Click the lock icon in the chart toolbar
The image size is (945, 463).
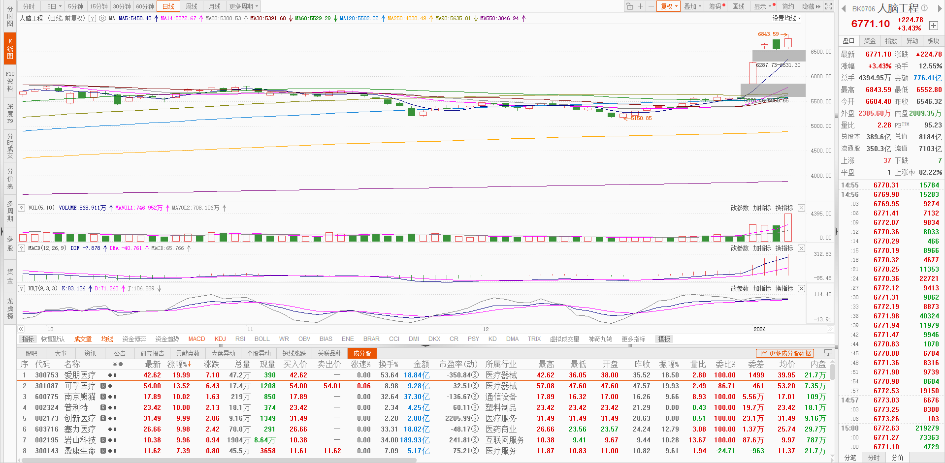(629, 6)
